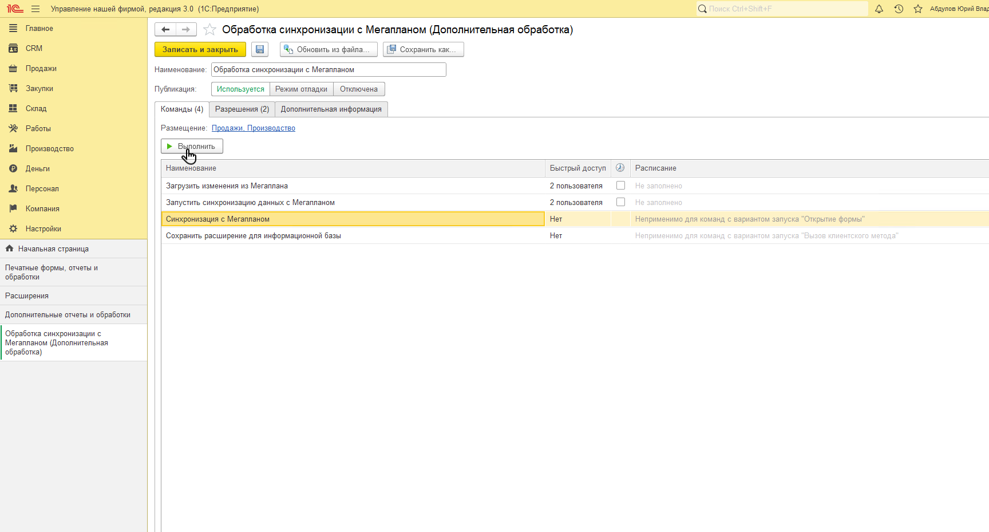Click Продажи basket icon in sidebar
The width and height of the screenshot is (989, 532).
tap(13, 68)
